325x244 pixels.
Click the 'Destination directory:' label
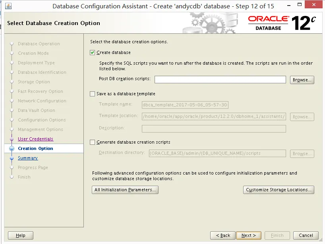(122, 152)
